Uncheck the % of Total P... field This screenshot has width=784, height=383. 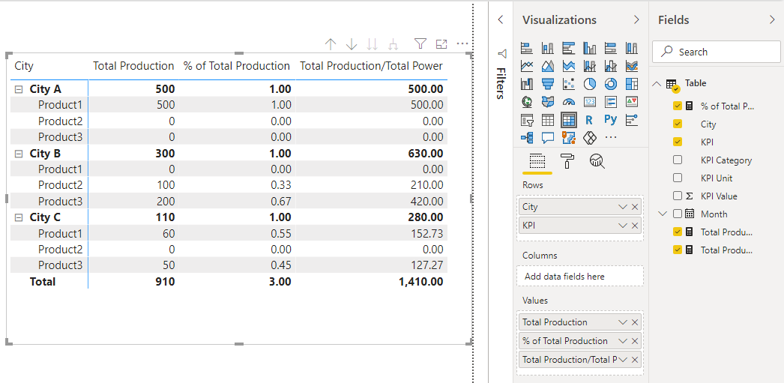[678, 106]
